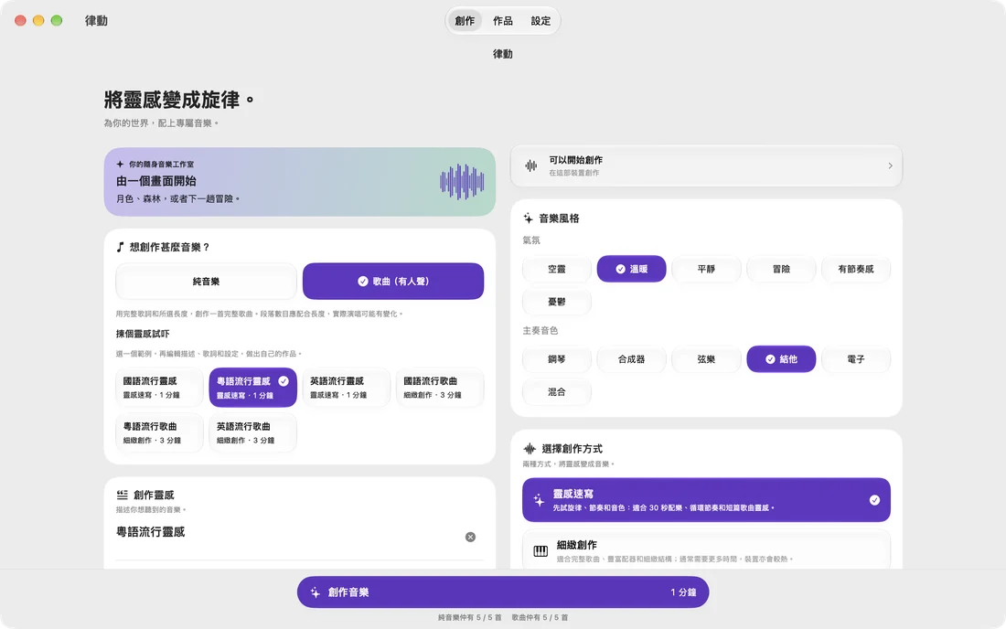Select the 有節奏感 mood chip
1006x629 pixels.
(x=856, y=269)
